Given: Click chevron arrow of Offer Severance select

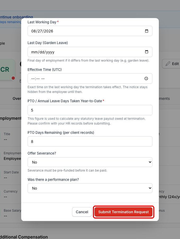Looking at the screenshot, I should tap(150, 162).
